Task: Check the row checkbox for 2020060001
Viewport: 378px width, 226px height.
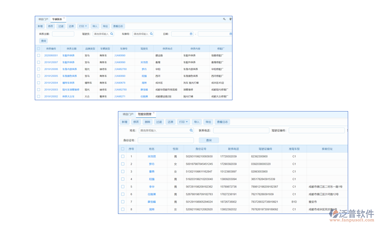Action: 39,55
